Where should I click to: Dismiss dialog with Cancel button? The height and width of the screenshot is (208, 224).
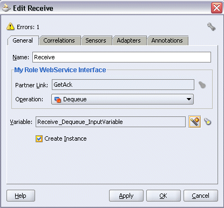point(201,196)
